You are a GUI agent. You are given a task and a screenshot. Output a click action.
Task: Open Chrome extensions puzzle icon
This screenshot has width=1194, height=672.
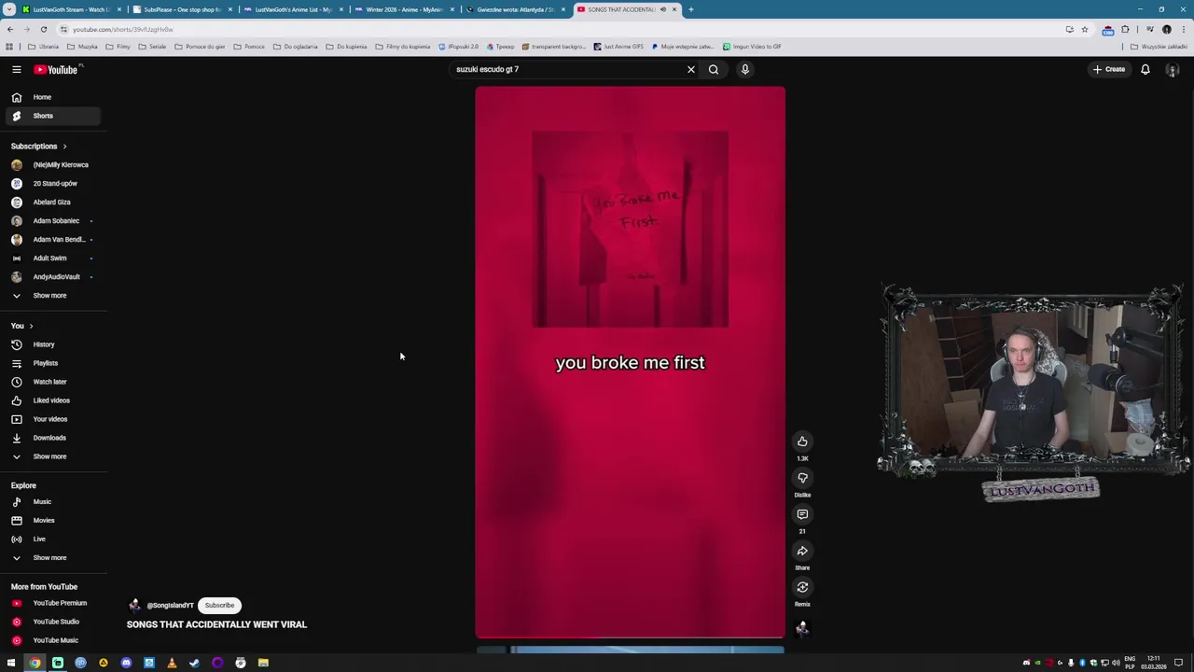click(x=1125, y=29)
